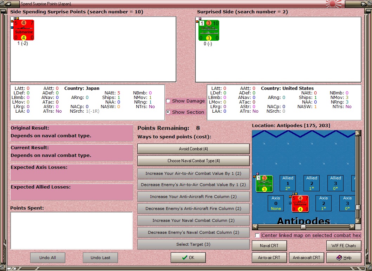Click Increase Your Anti-Aircraft Fire Column
Image resolution: width=372 pixels, height=271 pixels.
coord(193,197)
